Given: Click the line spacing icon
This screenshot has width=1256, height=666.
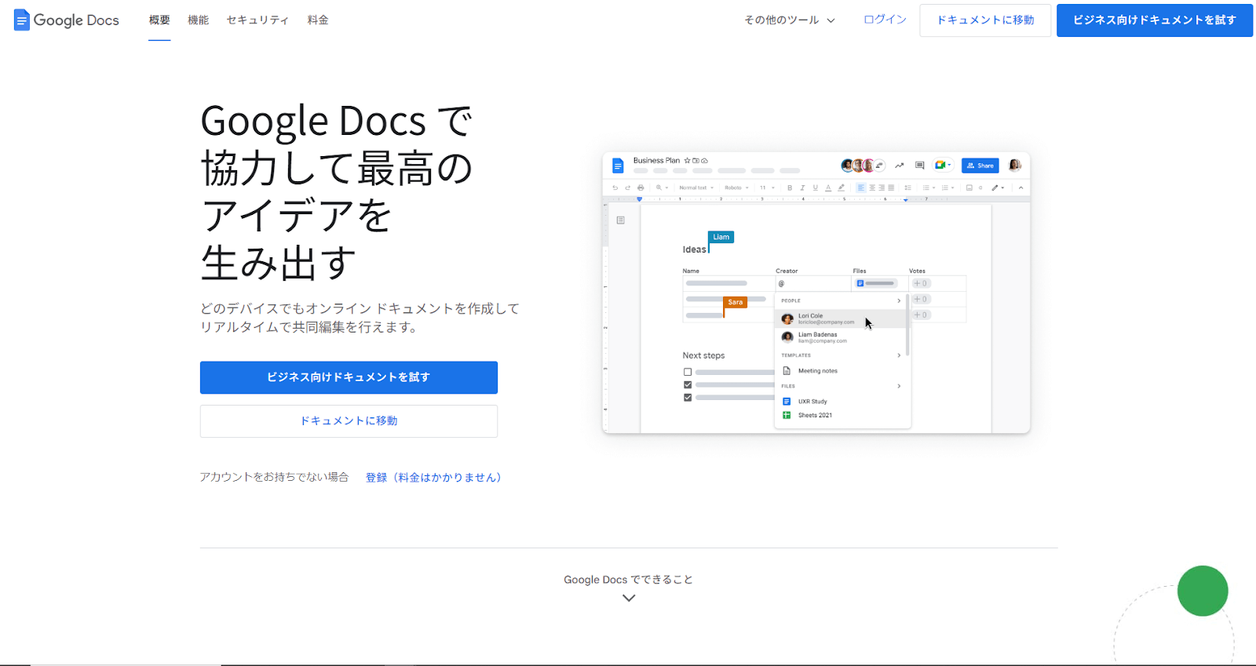Looking at the screenshot, I should coord(908,187).
